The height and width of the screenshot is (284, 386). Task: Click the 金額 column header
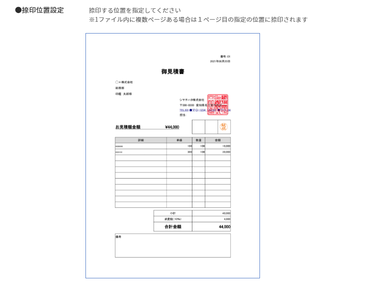pos(218,140)
